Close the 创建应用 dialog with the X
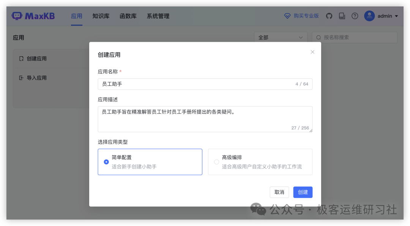Viewport: 410px width, 226px height. [312, 52]
